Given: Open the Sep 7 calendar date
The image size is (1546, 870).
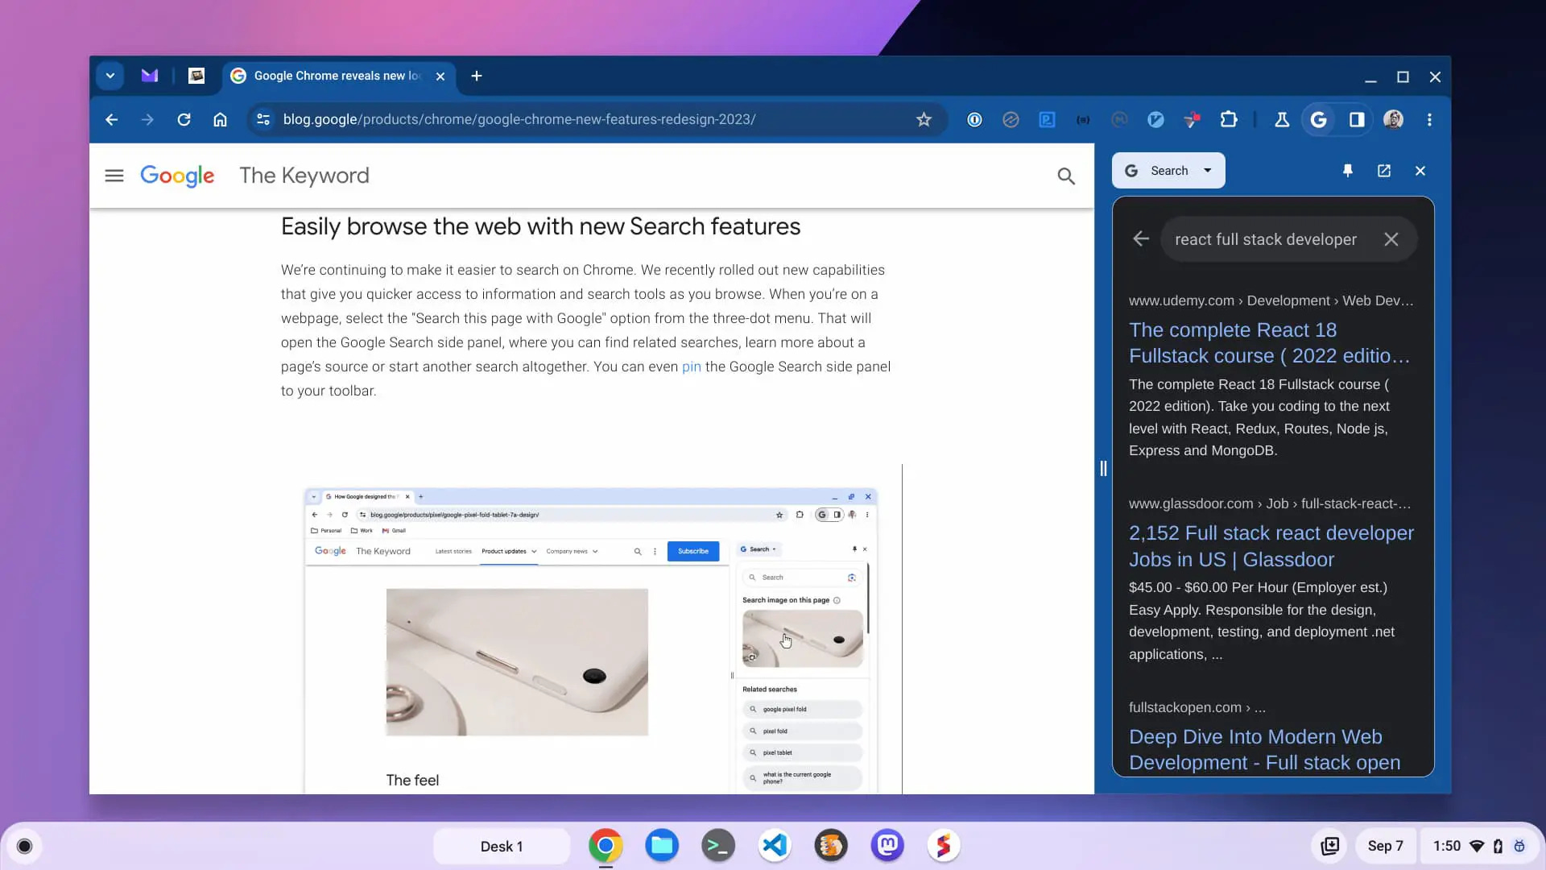Looking at the screenshot, I should point(1385,846).
